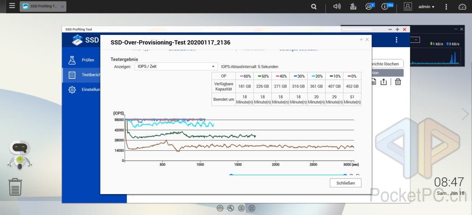472x215 pixels.
Task: Open external devices icon with badge 1
Action: pyautogui.click(x=369, y=6)
